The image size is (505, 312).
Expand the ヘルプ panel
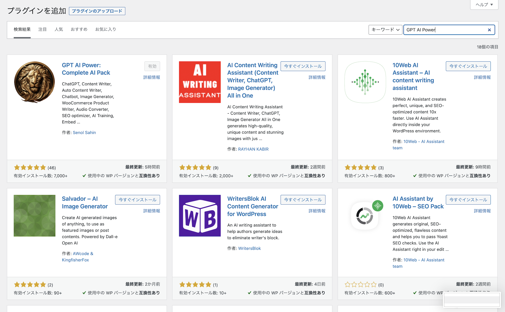click(484, 4)
